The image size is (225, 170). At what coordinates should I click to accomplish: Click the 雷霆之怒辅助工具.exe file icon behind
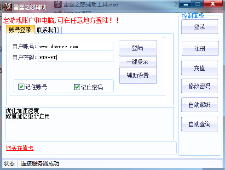58,4
